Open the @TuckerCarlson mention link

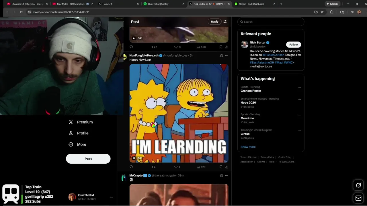pyautogui.click(x=273, y=55)
